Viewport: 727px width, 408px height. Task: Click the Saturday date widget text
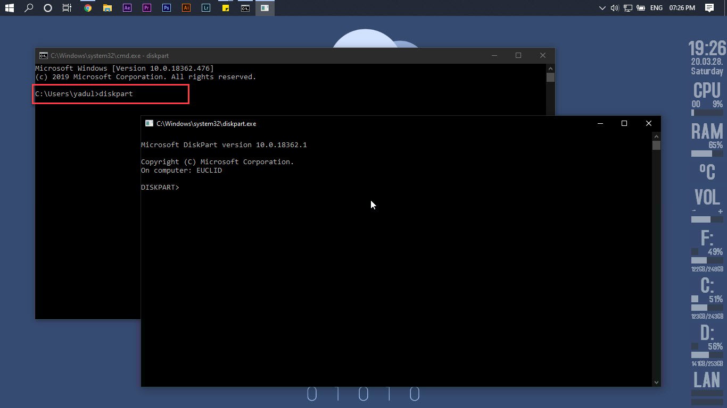[707, 71]
